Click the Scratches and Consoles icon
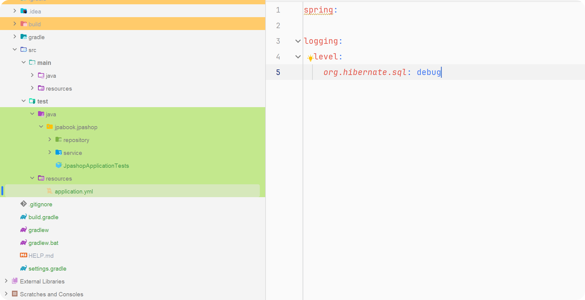Viewport: 585px width, 300px height. click(15, 294)
